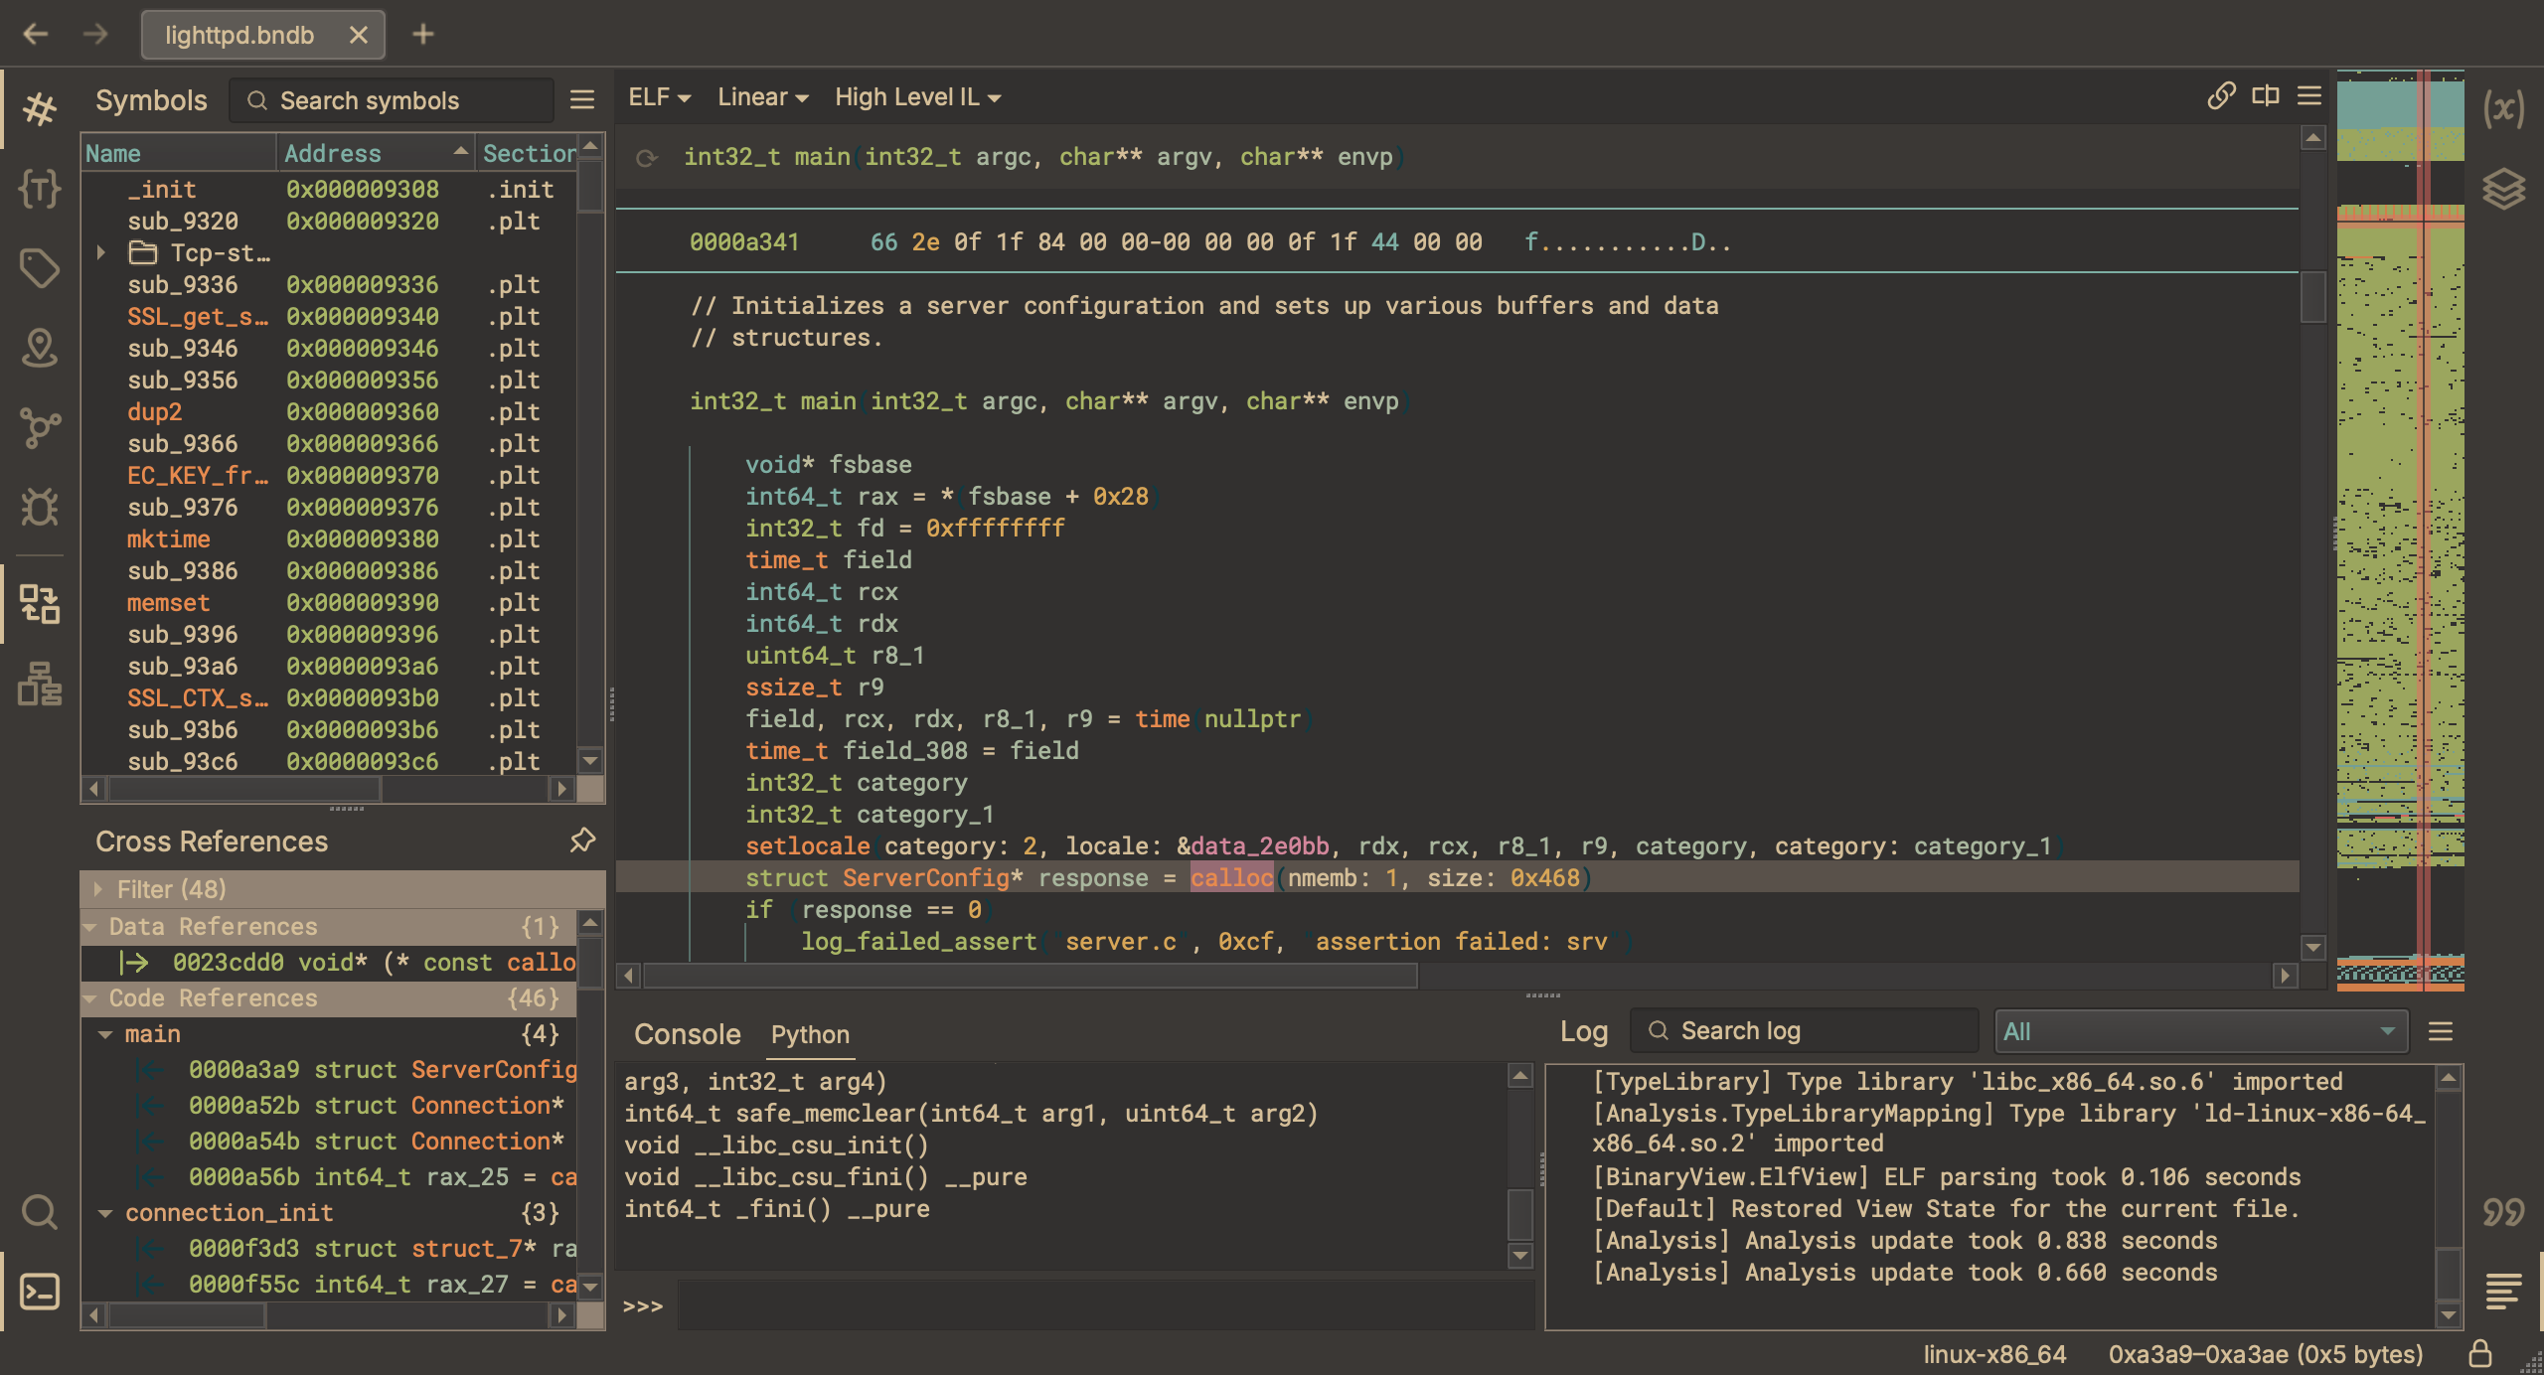Click the calloc function link in code

[1231, 878]
